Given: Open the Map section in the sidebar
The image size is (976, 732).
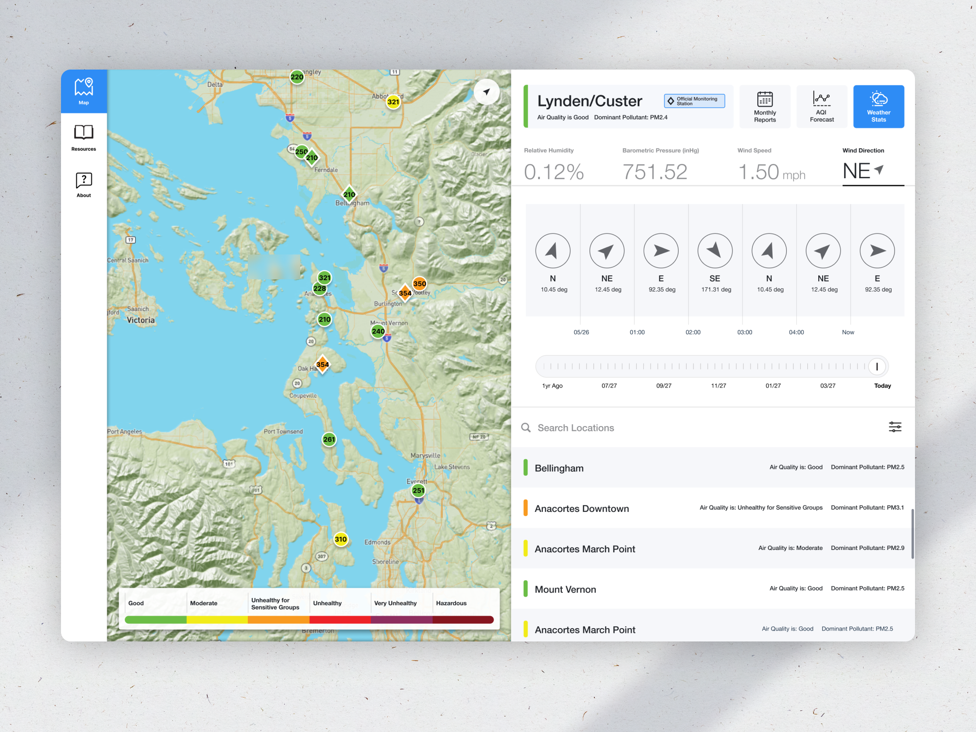Looking at the screenshot, I should 84,91.
